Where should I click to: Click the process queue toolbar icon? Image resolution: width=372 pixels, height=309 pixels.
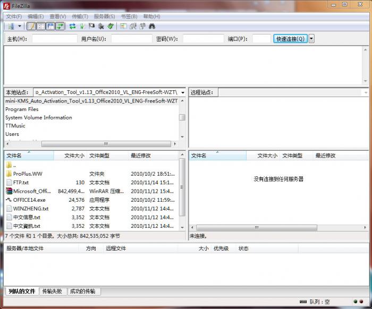82,26
